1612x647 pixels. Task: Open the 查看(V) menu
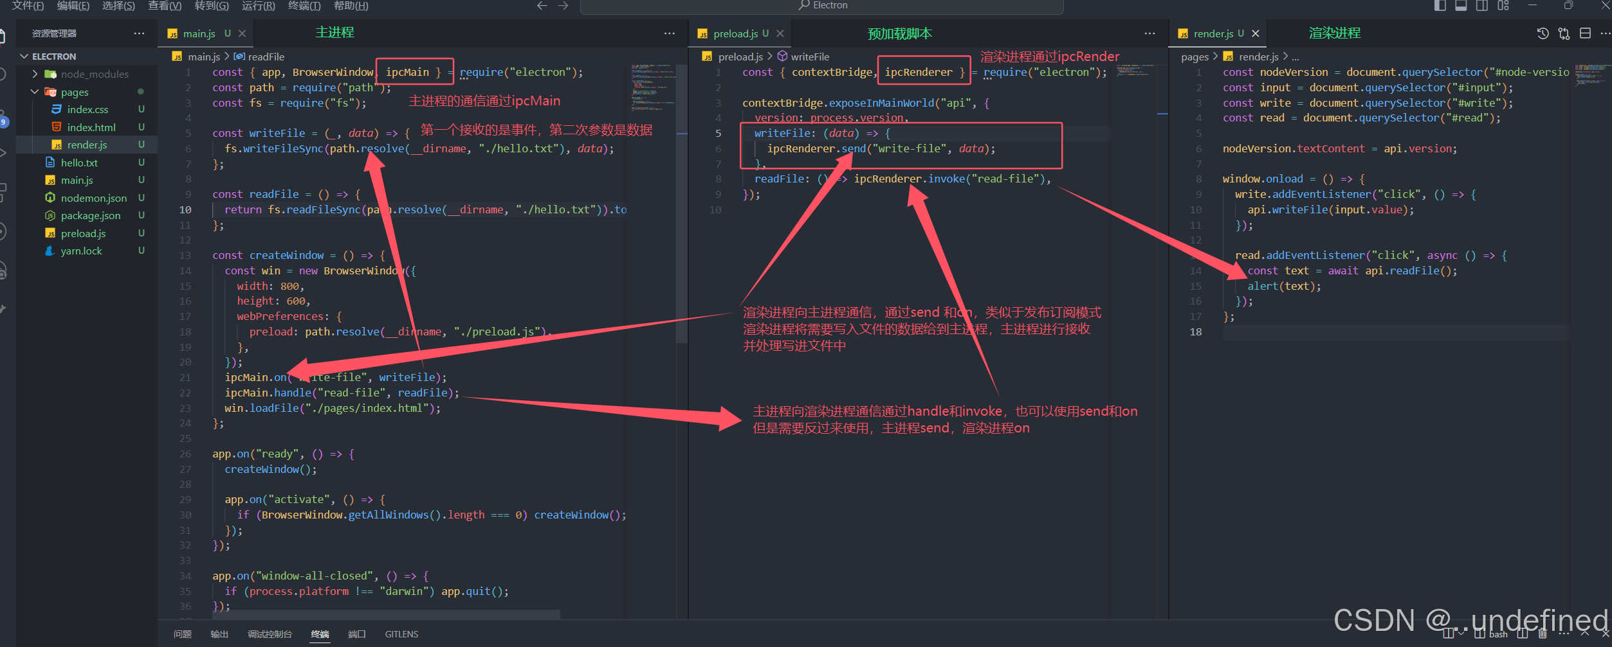coord(165,6)
